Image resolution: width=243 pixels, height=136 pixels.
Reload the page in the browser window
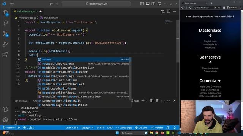pyautogui.click(x=190, y=8)
